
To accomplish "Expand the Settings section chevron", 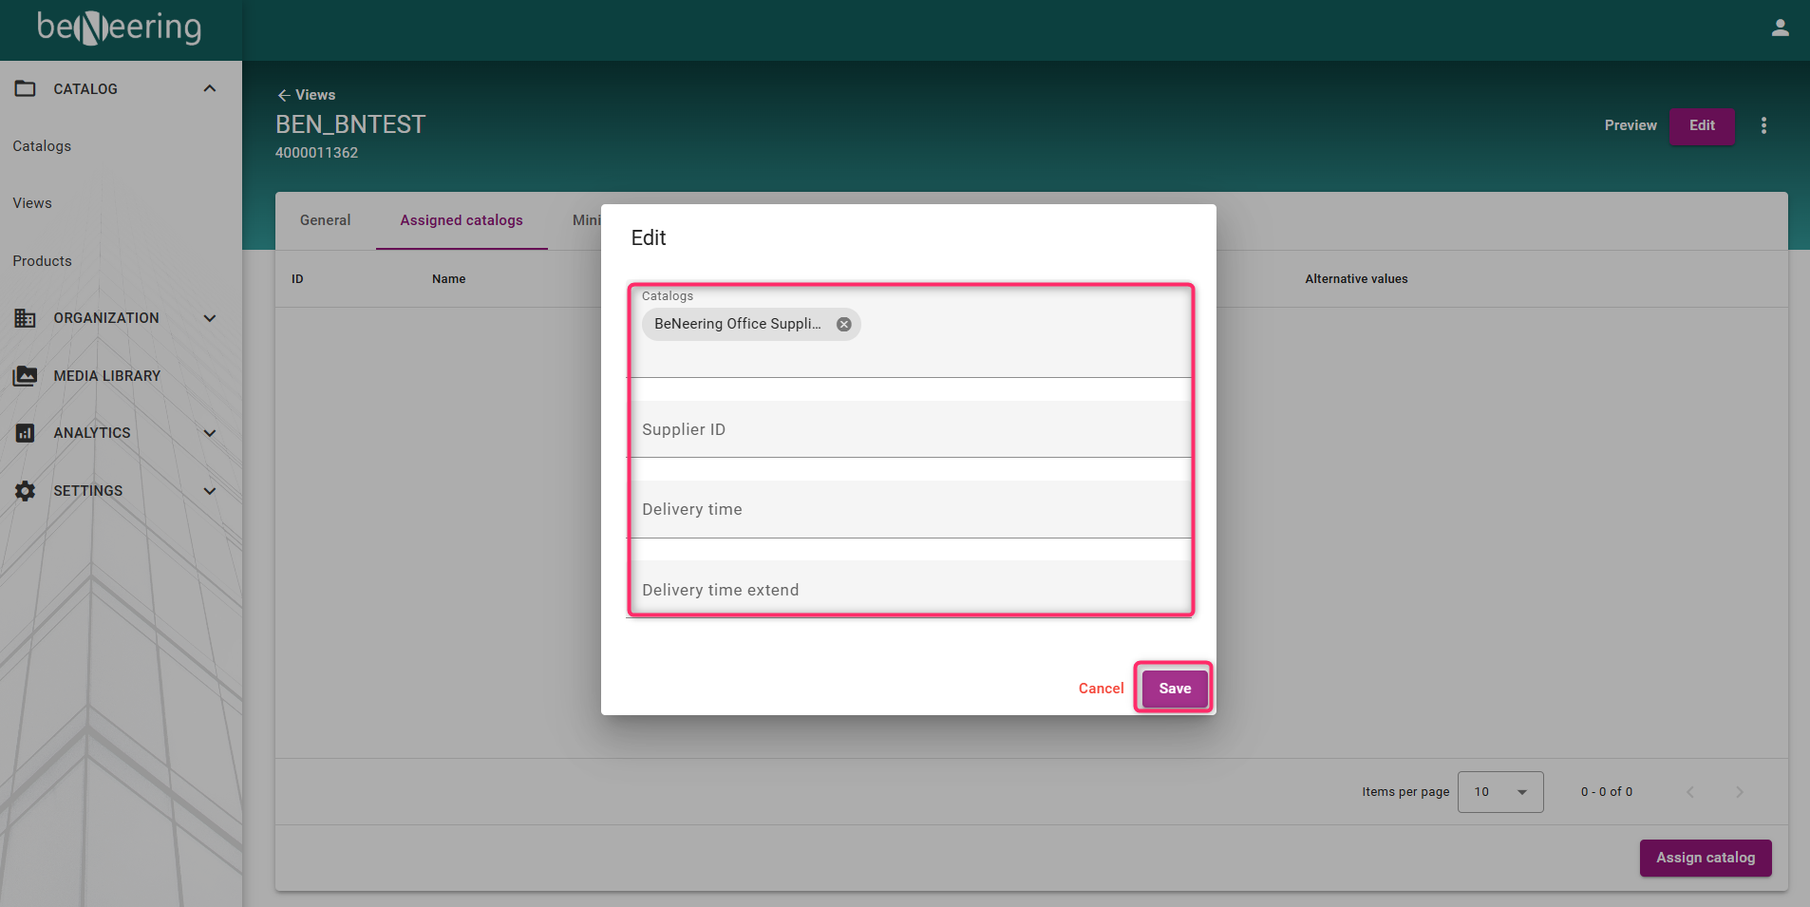I will click(x=210, y=491).
